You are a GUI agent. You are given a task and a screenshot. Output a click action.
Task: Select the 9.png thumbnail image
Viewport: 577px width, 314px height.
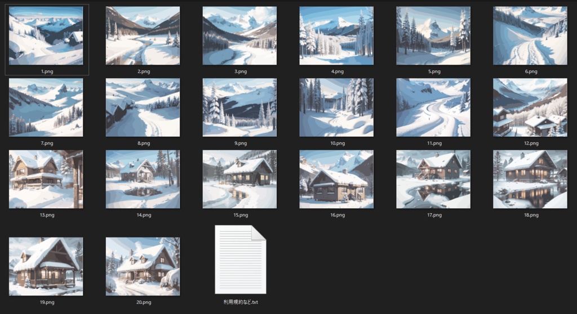click(239, 107)
